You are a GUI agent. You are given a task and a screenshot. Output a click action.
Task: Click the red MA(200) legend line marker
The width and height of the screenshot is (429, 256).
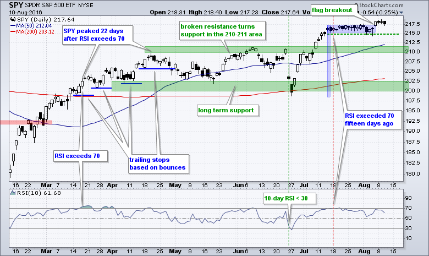(14, 31)
